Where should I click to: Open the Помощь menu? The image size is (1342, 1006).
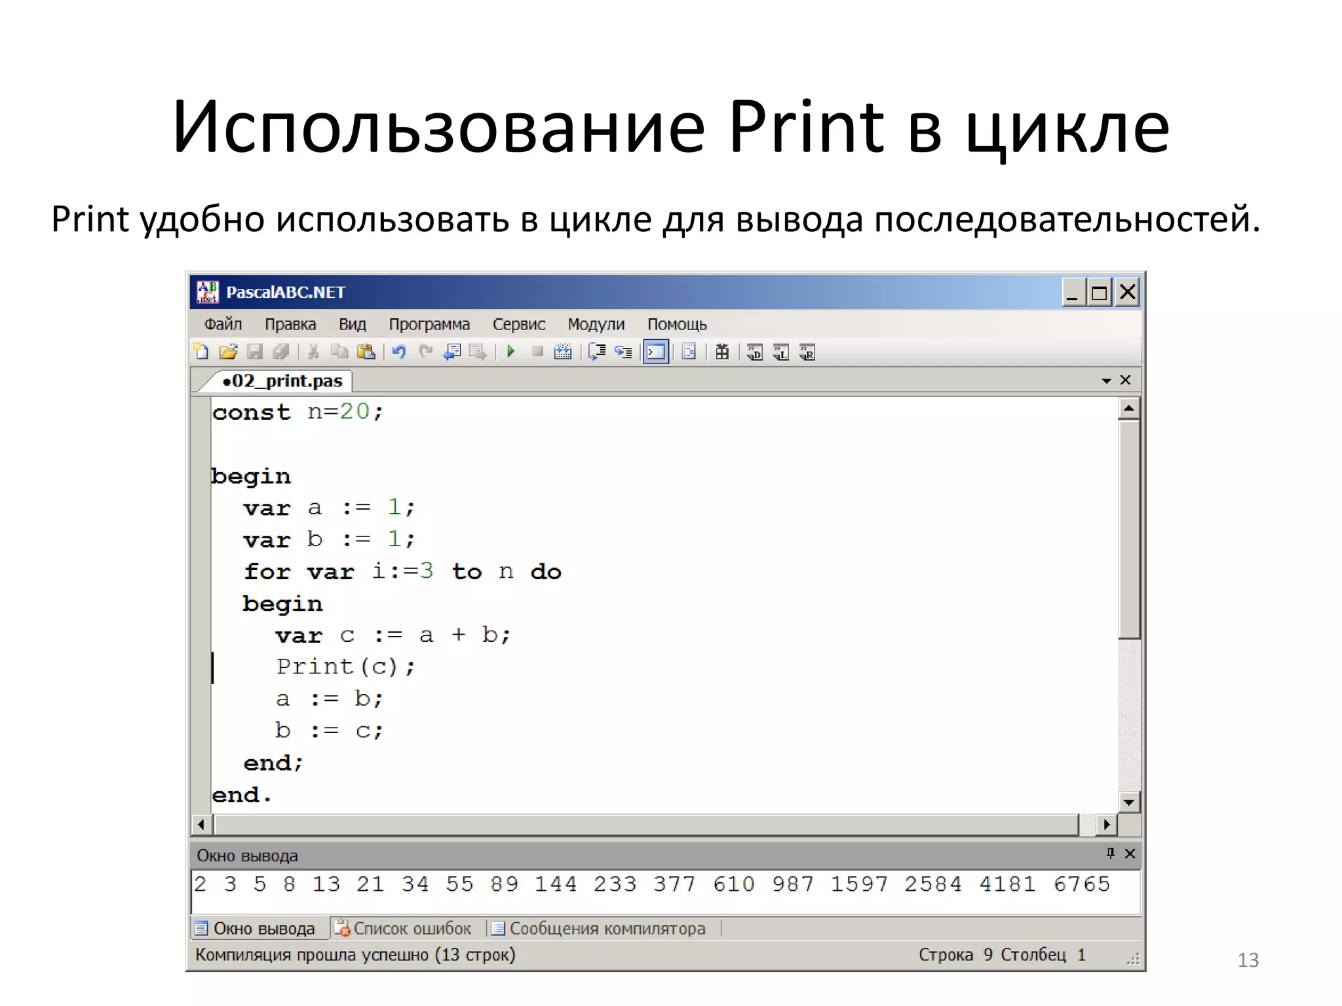[x=677, y=324]
